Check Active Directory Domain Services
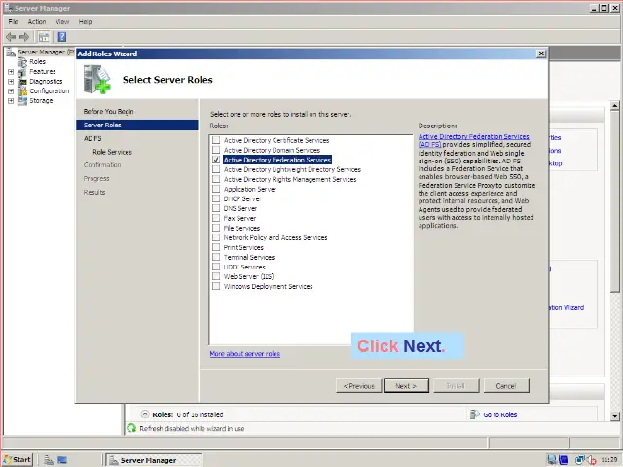 point(216,150)
